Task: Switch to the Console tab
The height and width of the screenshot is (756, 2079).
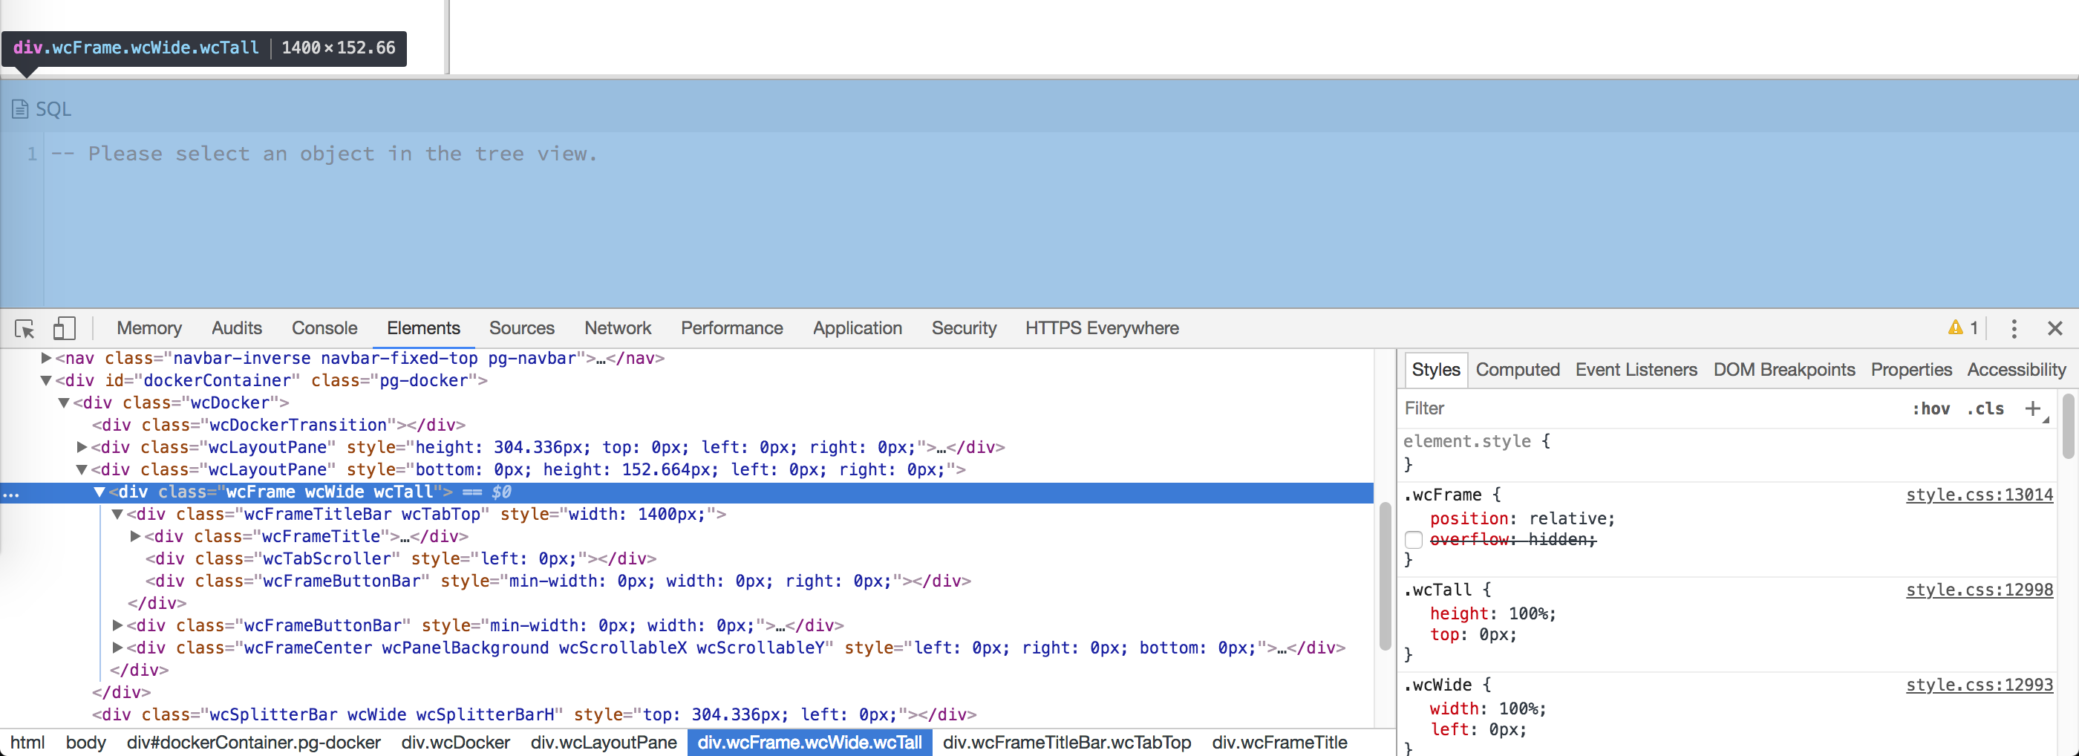Action: [324, 328]
